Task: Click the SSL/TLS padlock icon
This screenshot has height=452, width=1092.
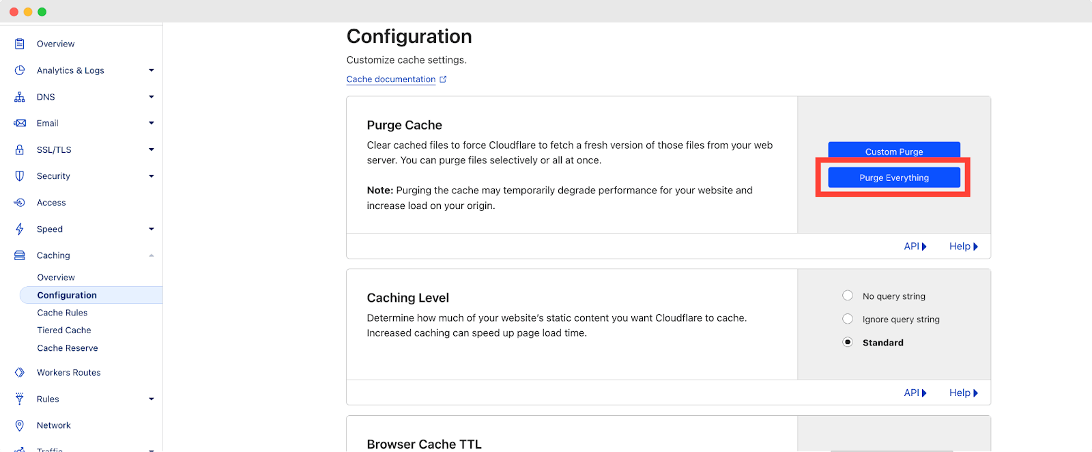Action: 20,149
